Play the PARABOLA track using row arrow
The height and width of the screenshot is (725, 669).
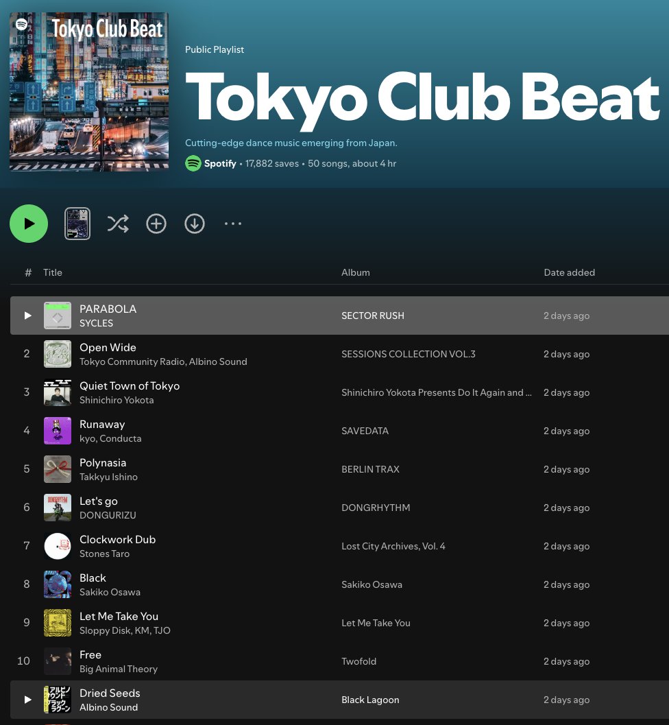(x=27, y=316)
